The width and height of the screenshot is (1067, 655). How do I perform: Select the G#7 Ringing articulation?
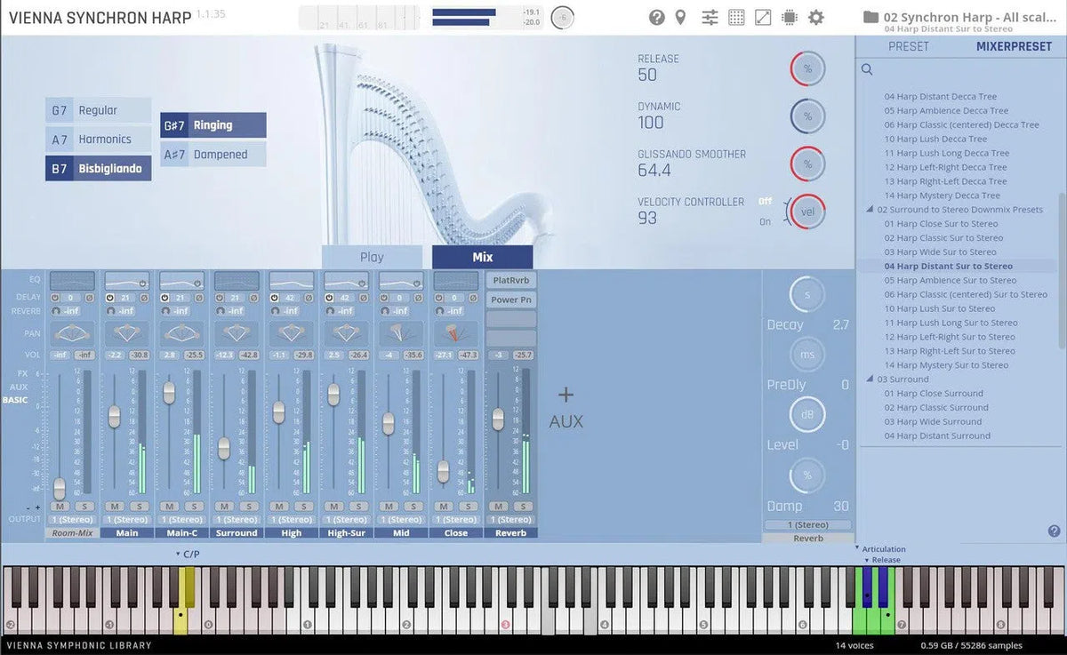coord(213,124)
